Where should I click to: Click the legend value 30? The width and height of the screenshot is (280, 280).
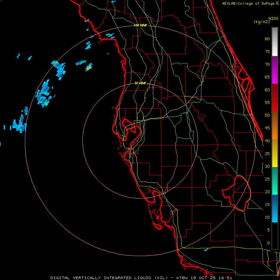click(267, 166)
